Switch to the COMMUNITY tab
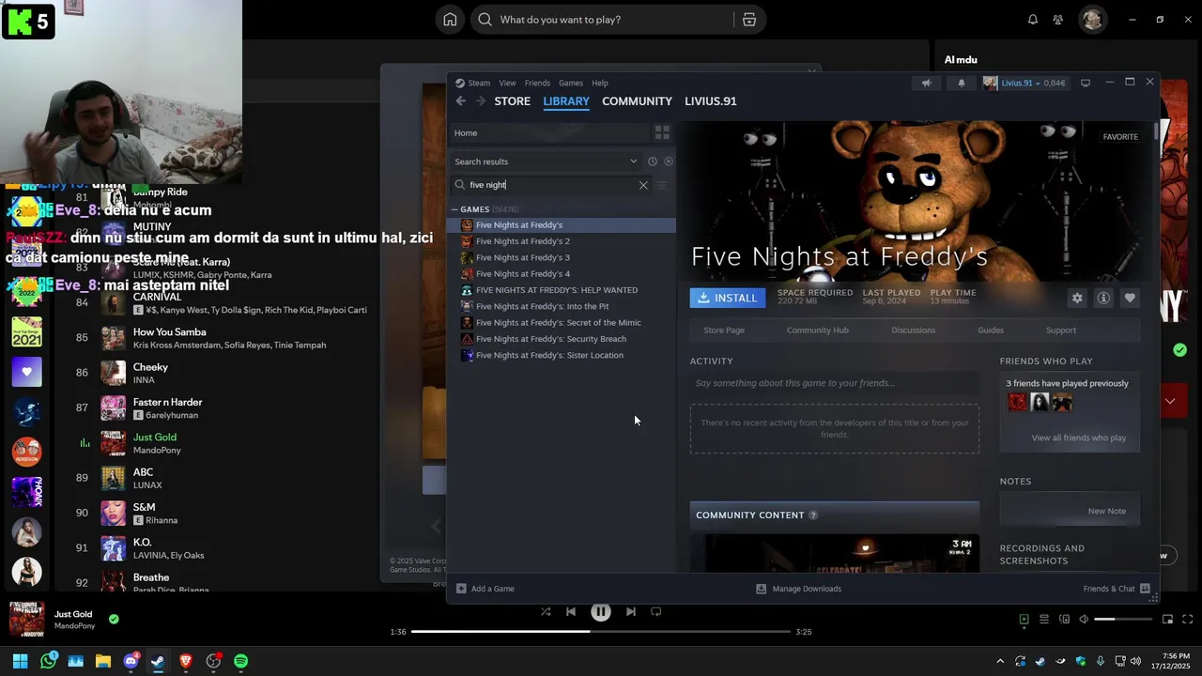 [637, 101]
